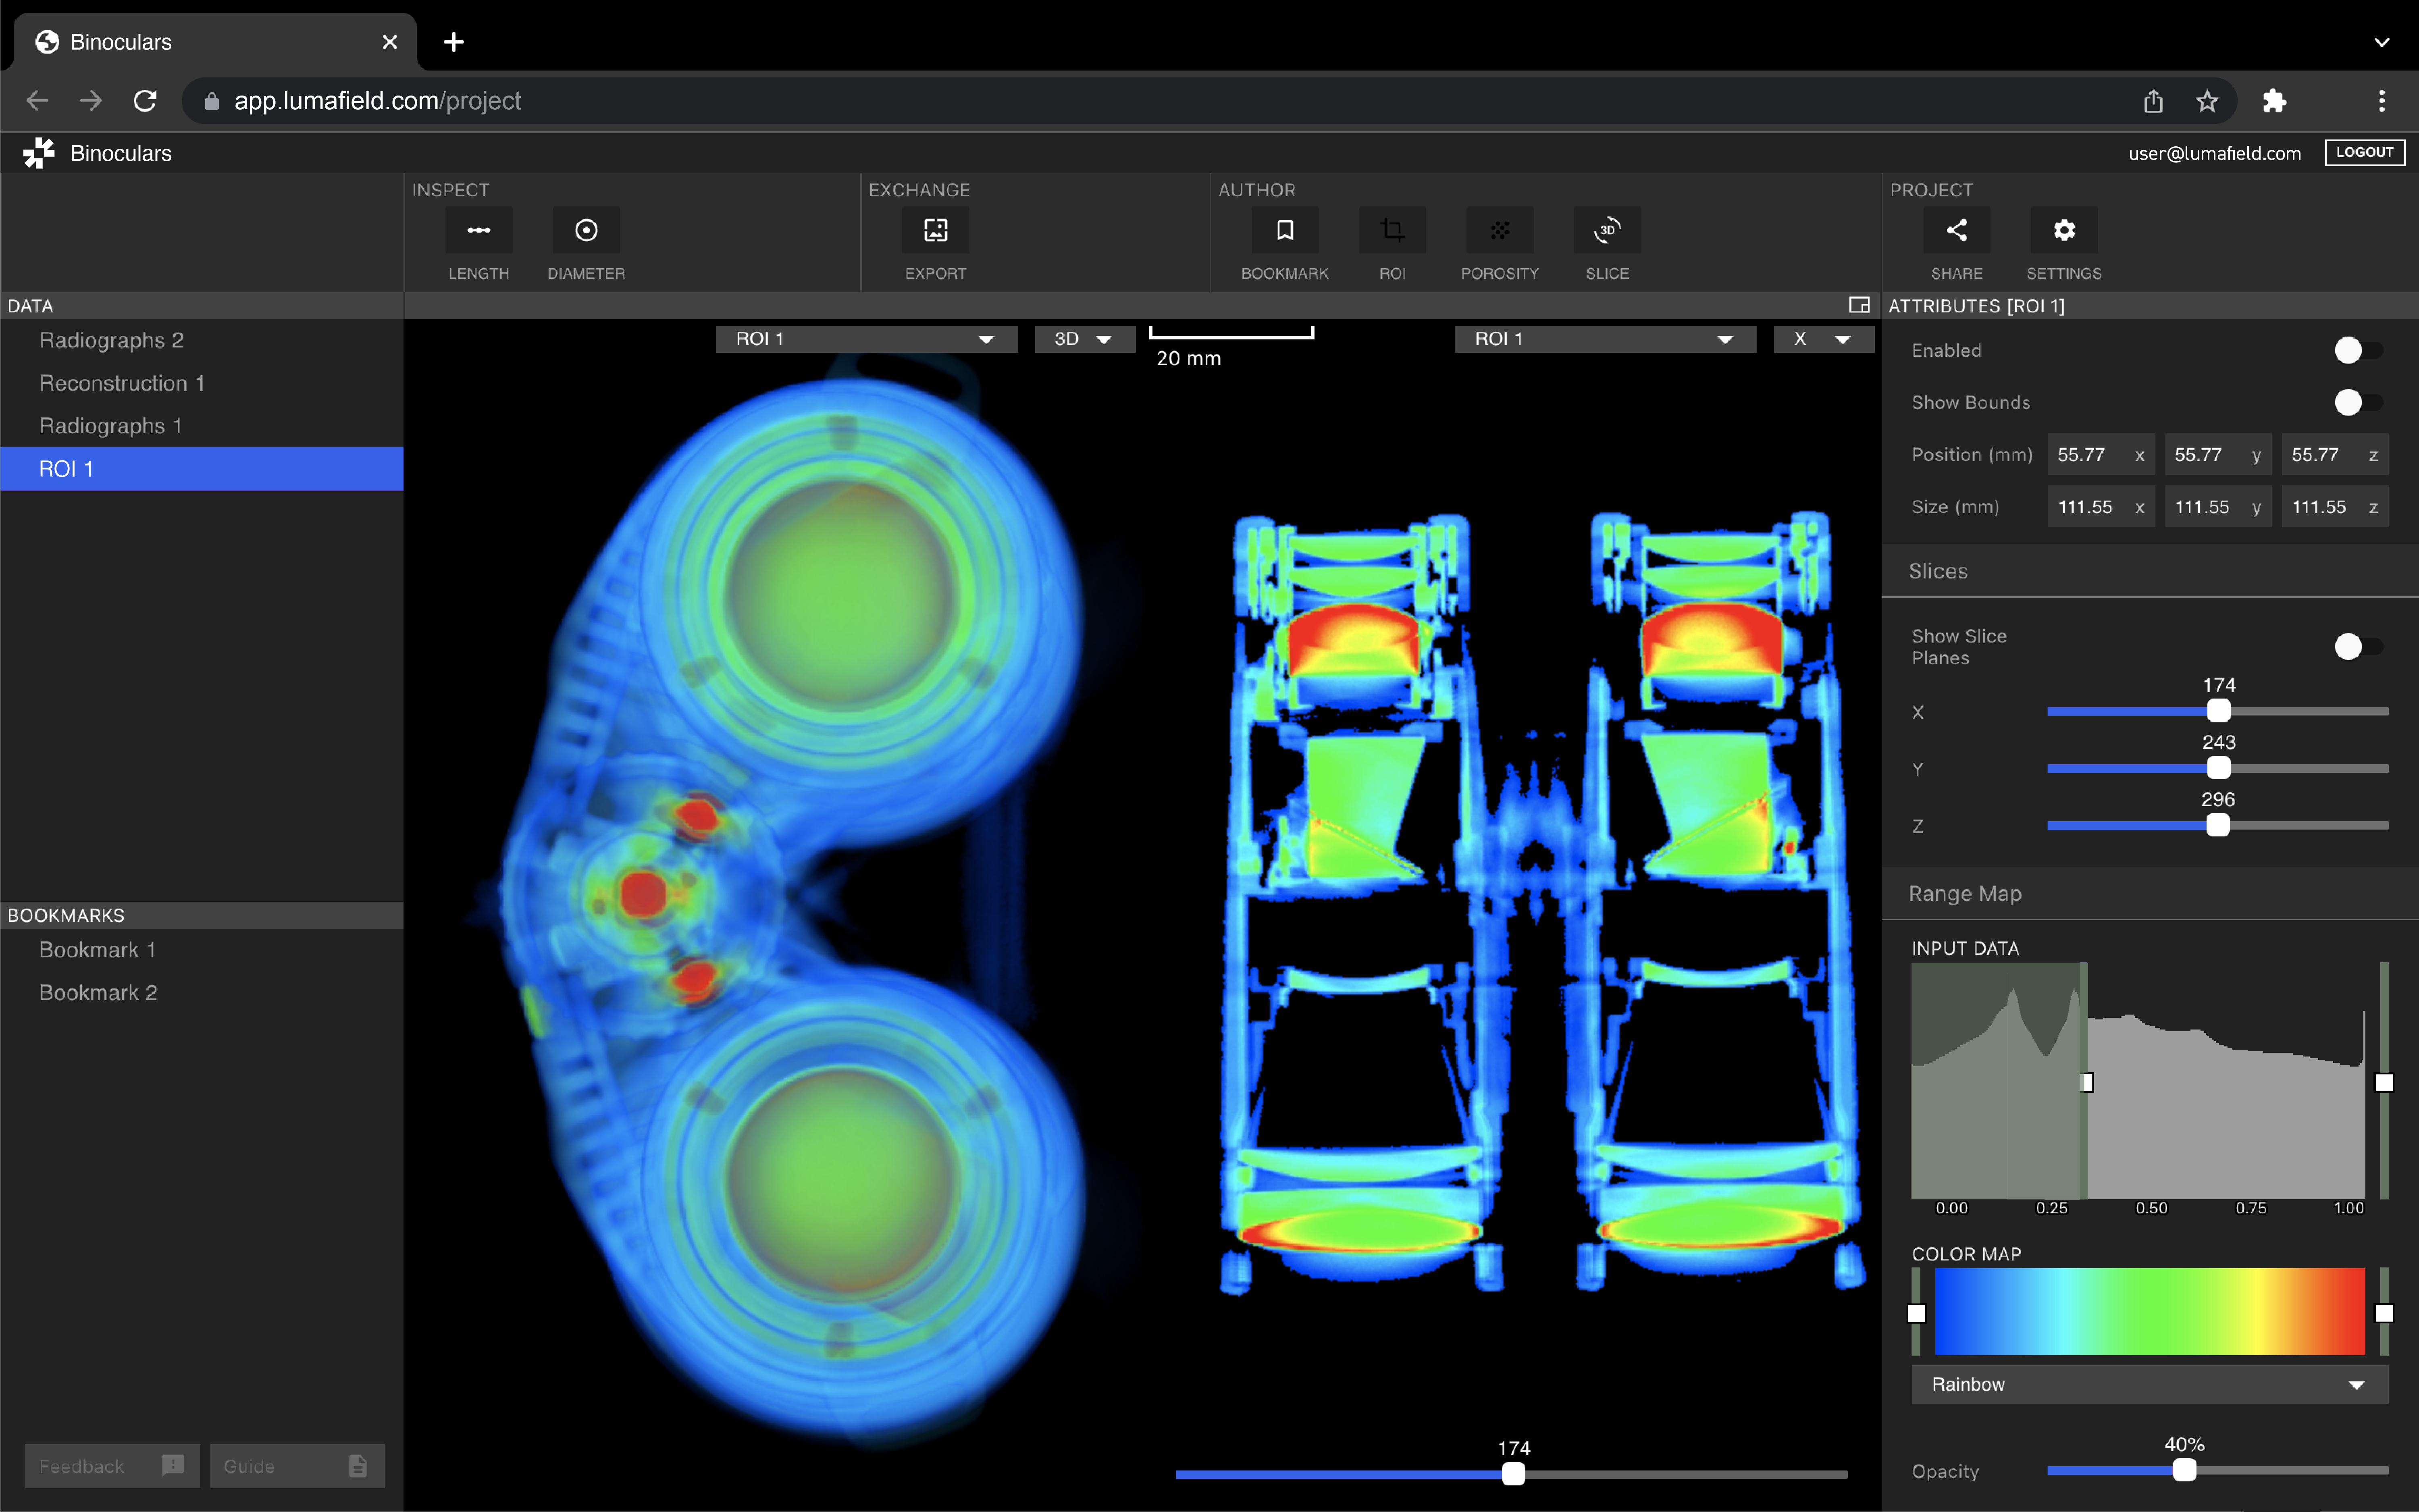The height and width of the screenshot is (1512, 2419).
Task: Open a new browser tab
Action: [x=453, y=41]
